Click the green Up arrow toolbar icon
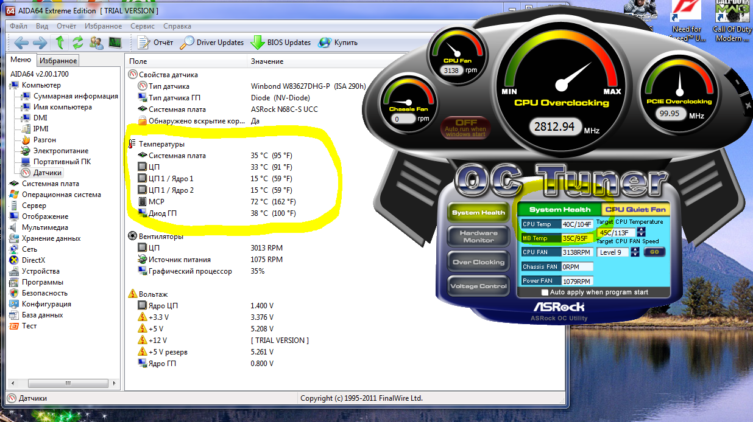The height and width of the screenshot is (422, 753). point(60,43)
